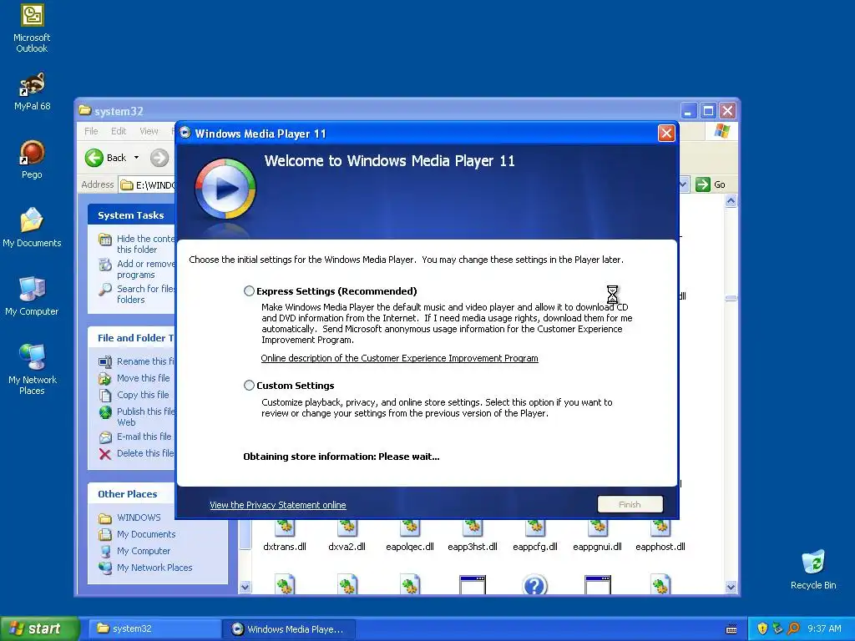Click the Delete this file red X
This screenshot has width=855, height=641.
(x=104, y=453)
